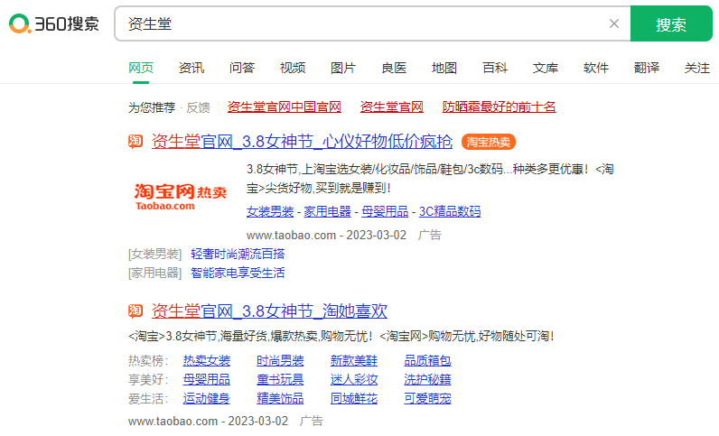Open the 资生堂官网 suggestion link

[392, 107]
